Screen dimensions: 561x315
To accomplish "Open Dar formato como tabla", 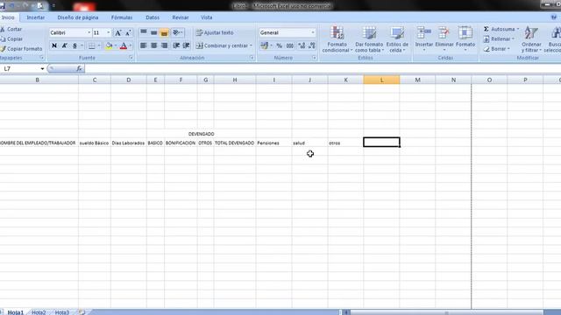I will tap(369, 39).
